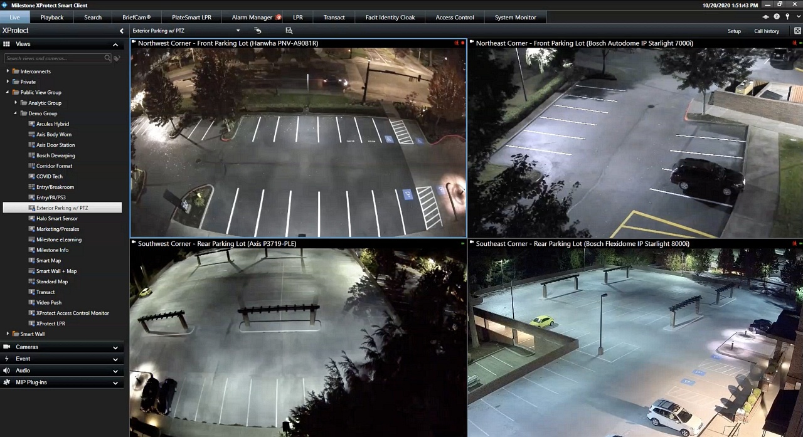Select the Halo Smart Sensor view
Screen dimensions: 803x437
57,218
